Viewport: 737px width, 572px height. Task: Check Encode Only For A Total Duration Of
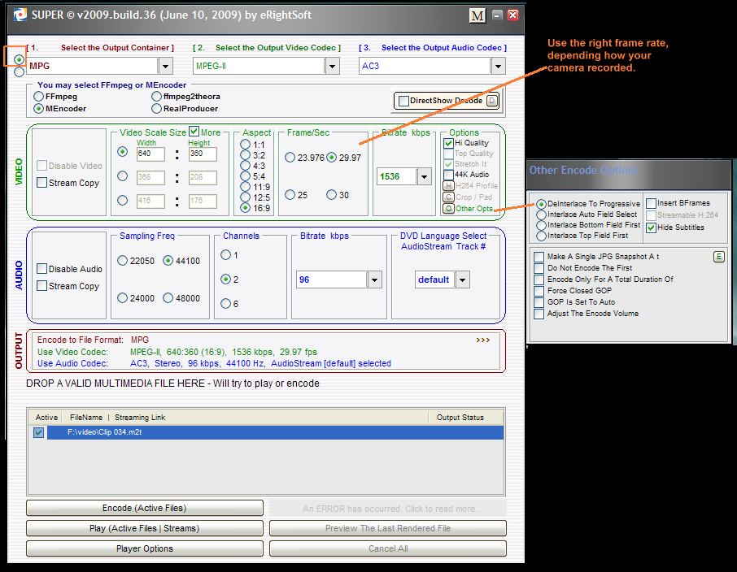pos(539,279)
